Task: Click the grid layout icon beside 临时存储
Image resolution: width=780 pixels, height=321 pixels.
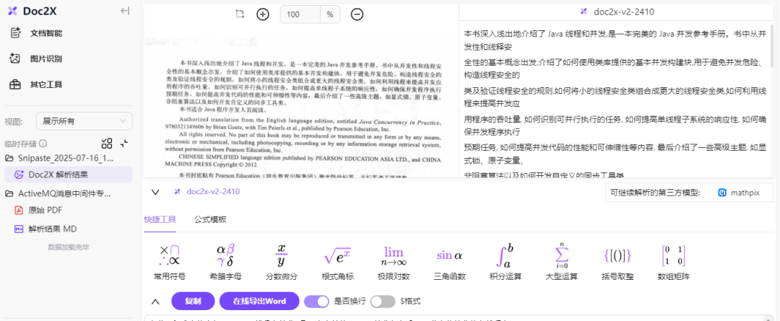Action: click(x=106, y=144)
